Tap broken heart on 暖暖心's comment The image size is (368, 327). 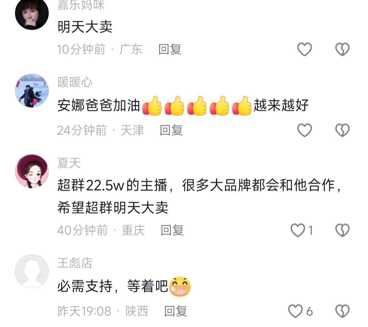pyautogui.click(x=342, y=130)
